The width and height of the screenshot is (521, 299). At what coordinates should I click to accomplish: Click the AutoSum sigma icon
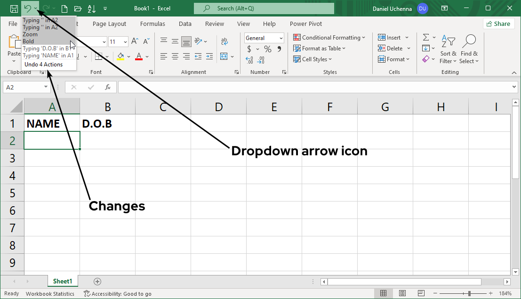coord(426,38)
